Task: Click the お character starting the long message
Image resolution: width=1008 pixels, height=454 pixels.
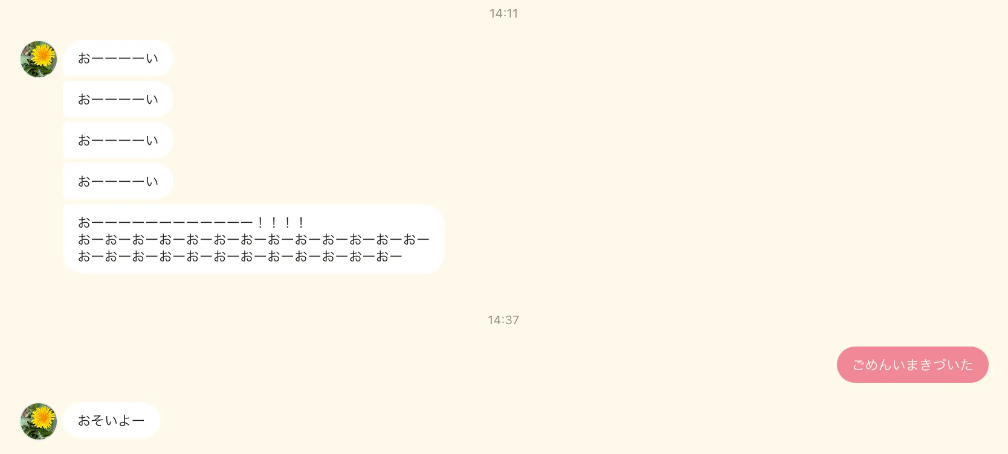Action: (x=84, y=223)
